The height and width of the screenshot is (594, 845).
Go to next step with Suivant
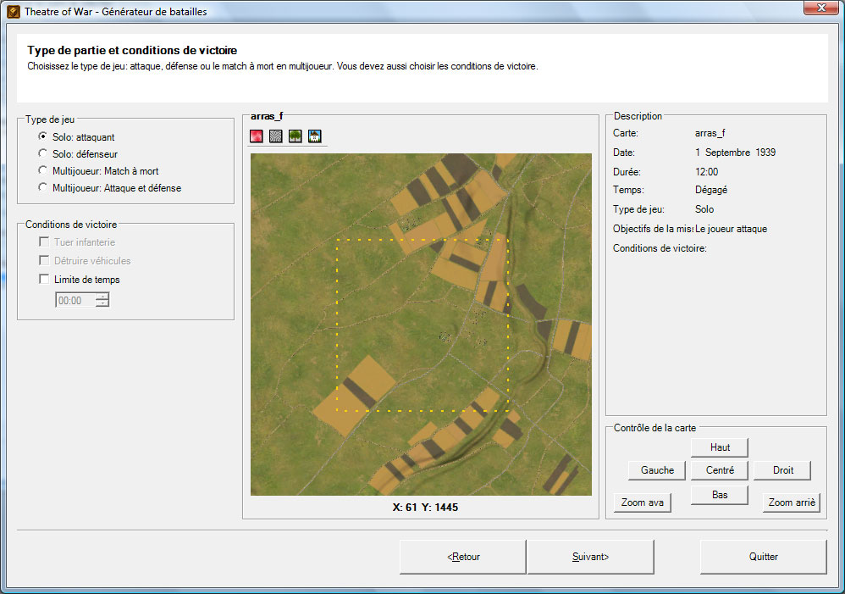590,558
